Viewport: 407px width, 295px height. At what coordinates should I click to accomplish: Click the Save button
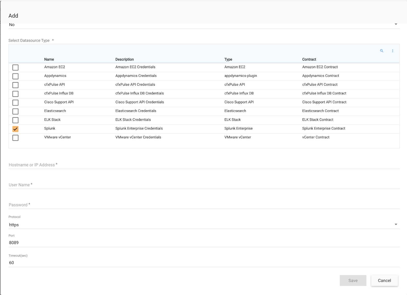tap(353, 281)
